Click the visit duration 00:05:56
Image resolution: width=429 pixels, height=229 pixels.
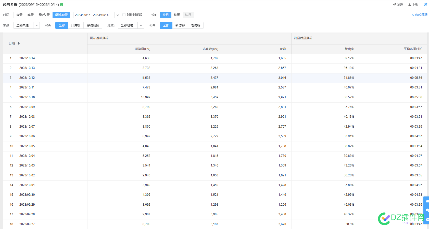click(416, 78)
